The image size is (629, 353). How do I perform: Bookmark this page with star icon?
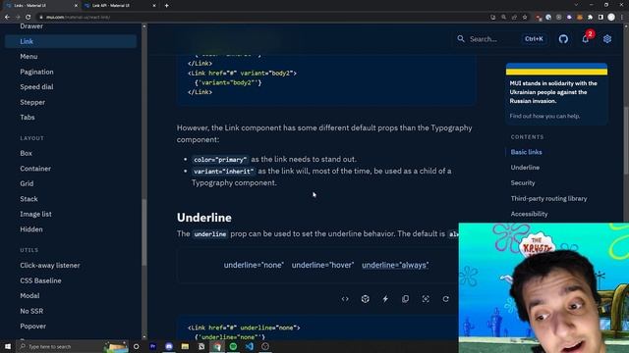tap(525, 18)
